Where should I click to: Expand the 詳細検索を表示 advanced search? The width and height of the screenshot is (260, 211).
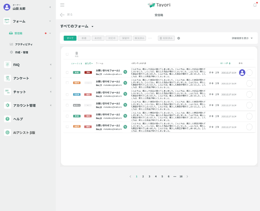tap(242, 38)
